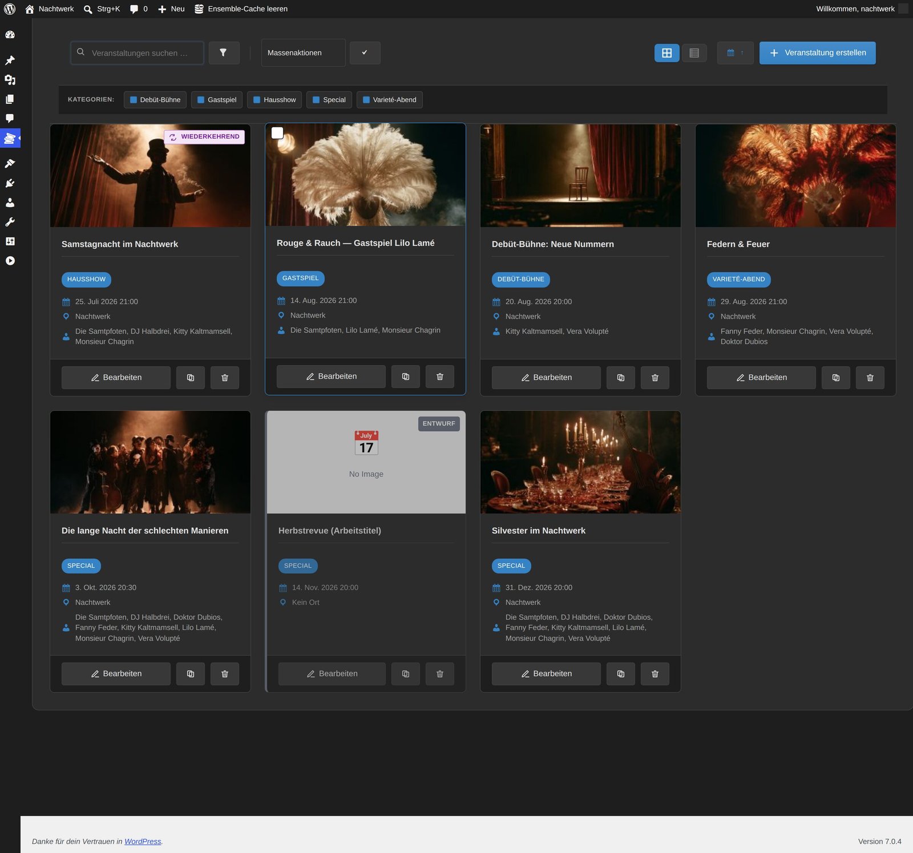Duplicate the Samstagnacht im Nachtwerk event
913x853 pixels.
[191, 378]
